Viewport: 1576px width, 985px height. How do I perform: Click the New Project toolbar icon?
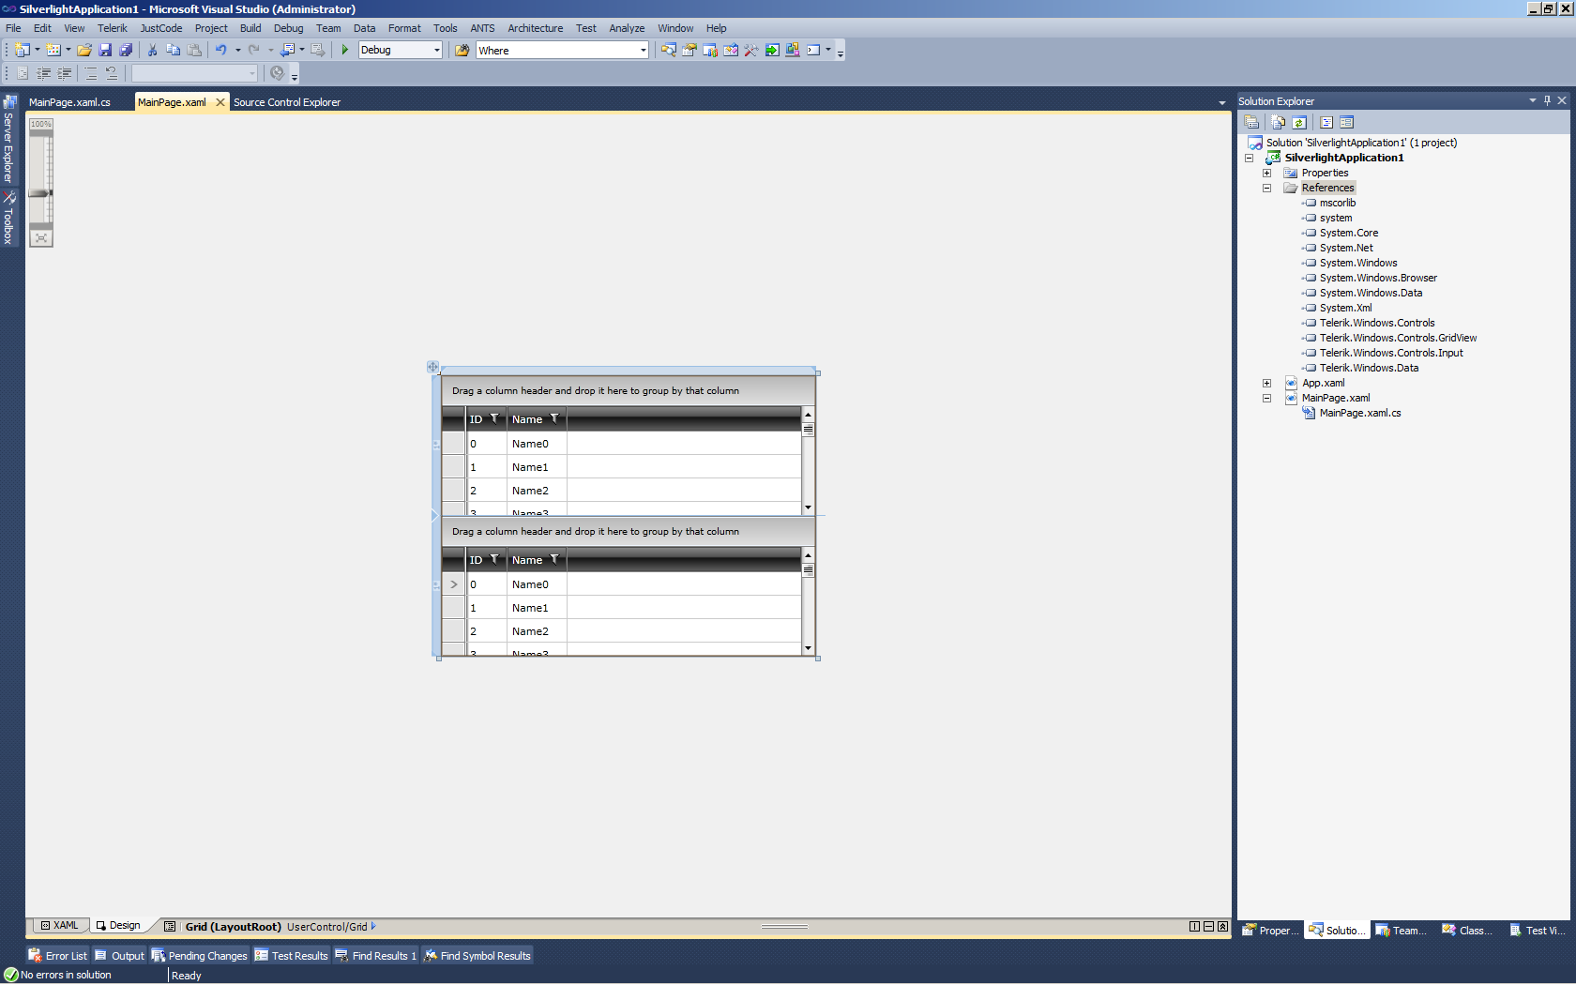22,50
